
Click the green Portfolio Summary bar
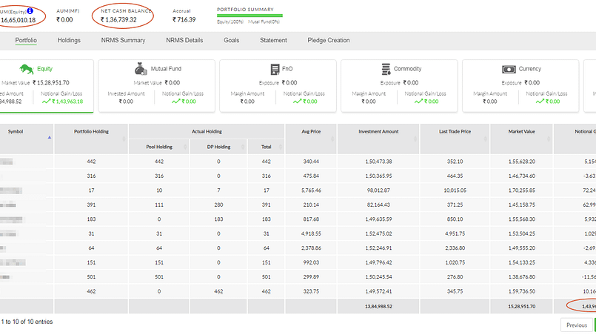coord(250,16)
